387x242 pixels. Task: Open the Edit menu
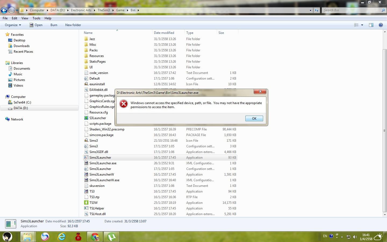point(15,18)
